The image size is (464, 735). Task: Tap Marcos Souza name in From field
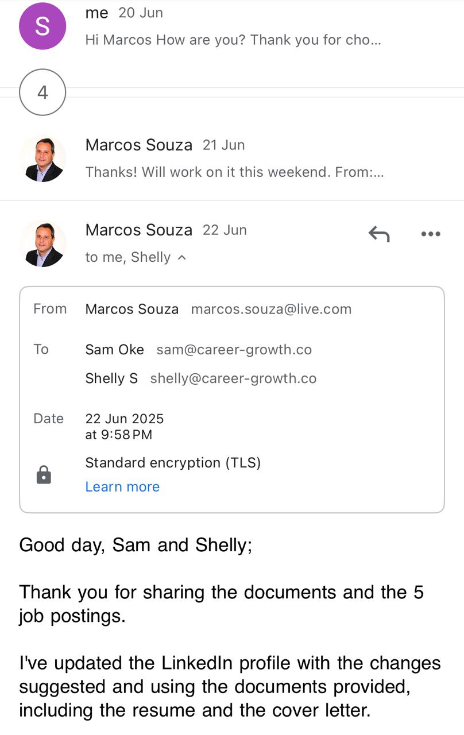point(132,309)
